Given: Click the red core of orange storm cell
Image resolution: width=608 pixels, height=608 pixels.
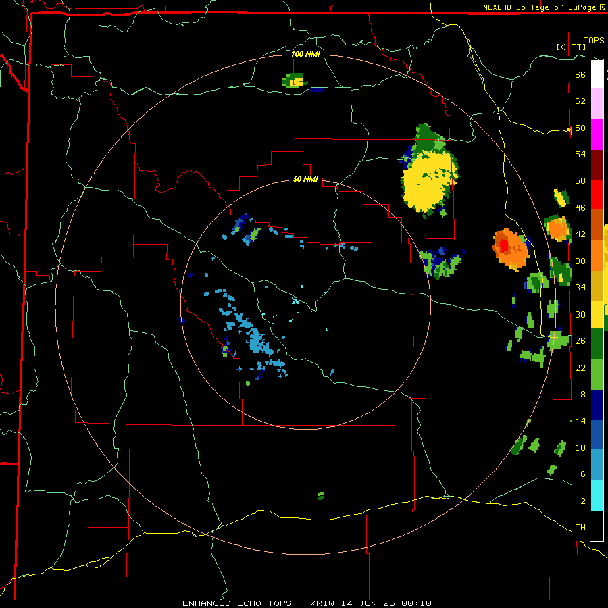Looking at the screenshot, I should (x=504, y=245).
